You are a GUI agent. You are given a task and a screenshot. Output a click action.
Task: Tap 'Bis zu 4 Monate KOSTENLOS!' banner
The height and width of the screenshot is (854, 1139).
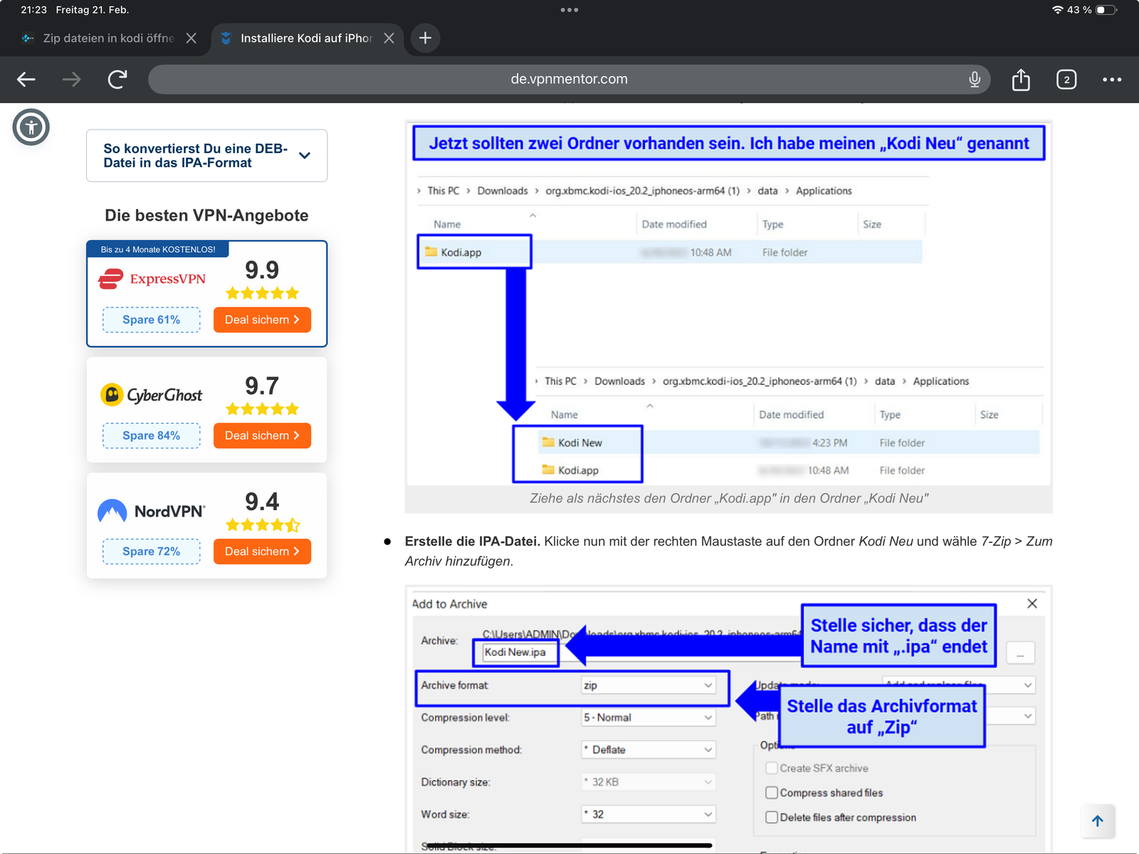click(x=158, y=250)
